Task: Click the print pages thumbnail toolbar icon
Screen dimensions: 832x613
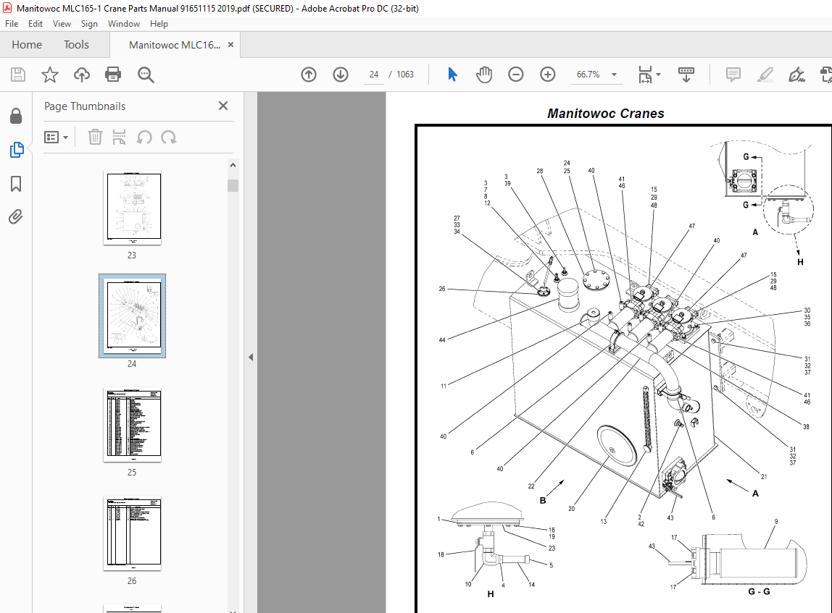Action: (x=120, y=138)
